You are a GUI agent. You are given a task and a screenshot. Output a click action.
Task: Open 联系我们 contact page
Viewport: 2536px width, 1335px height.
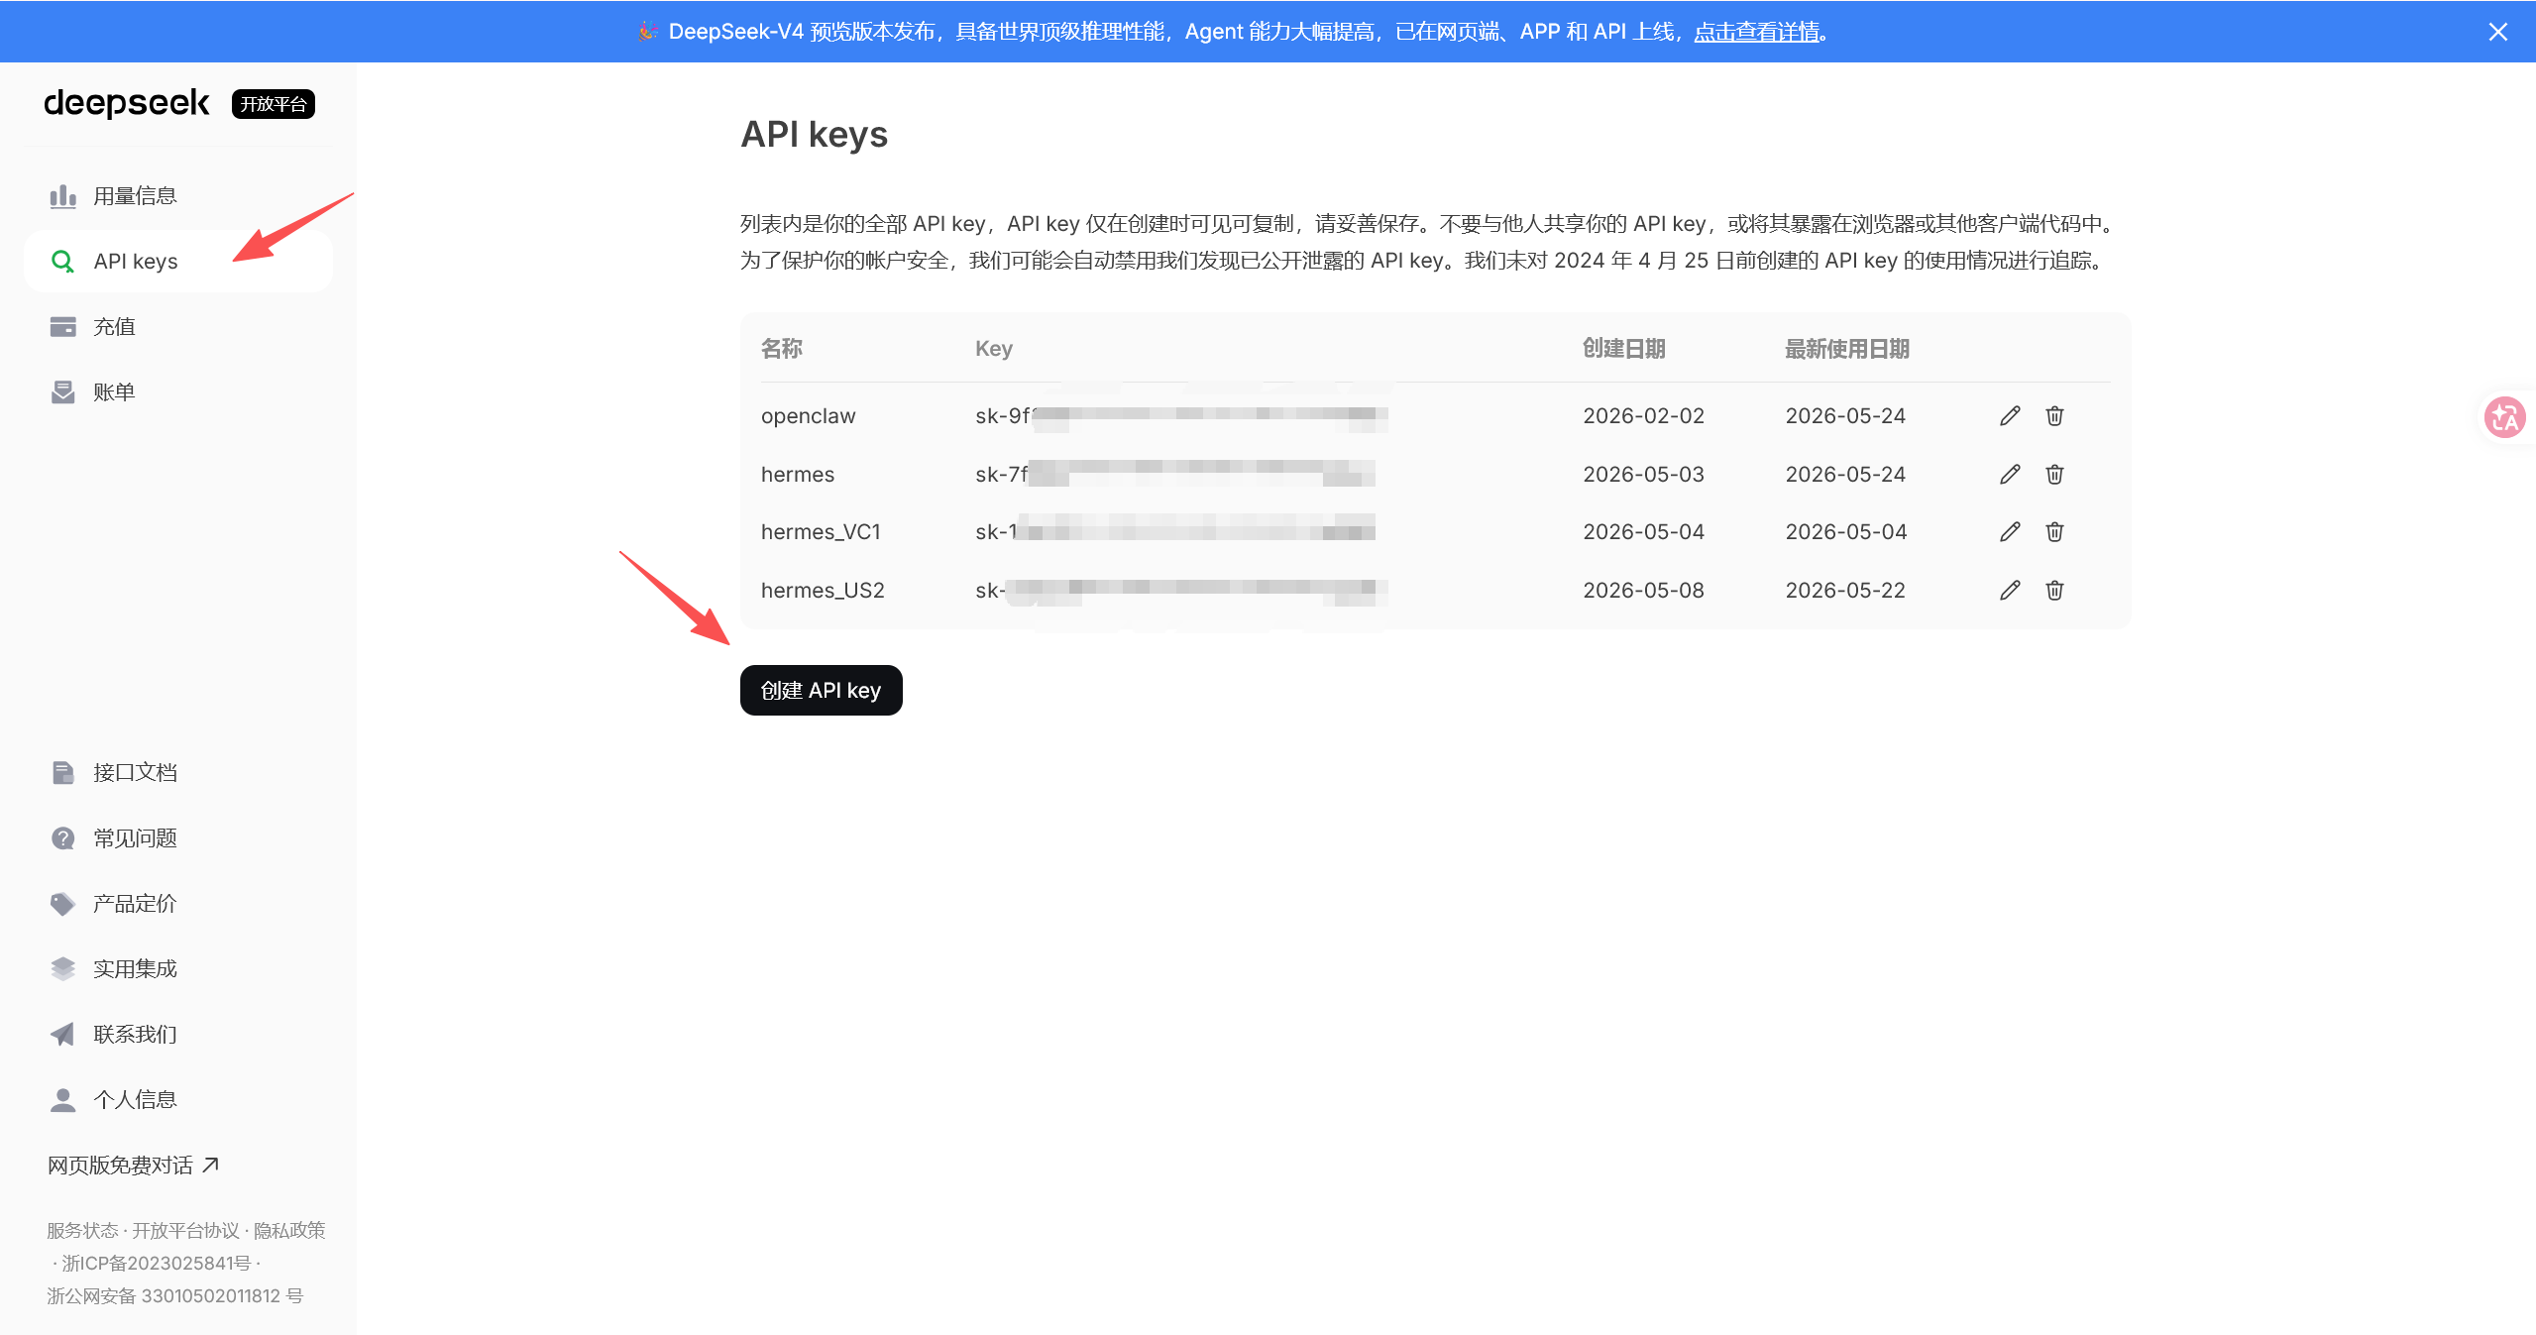click(x=178, y=1035)
